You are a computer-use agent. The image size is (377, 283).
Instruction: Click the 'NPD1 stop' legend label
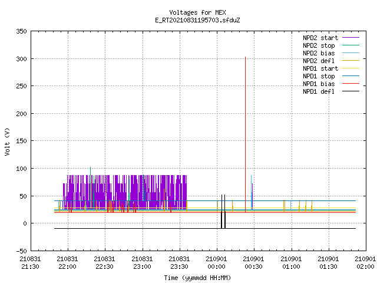[x=319, y=76]
